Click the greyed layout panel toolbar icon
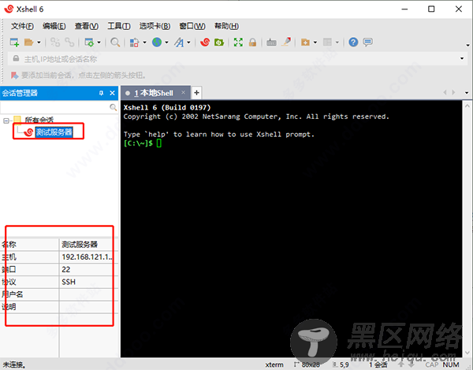Image resolution: width=473 pixels, height=370 pixels. (x=327, y=43)
